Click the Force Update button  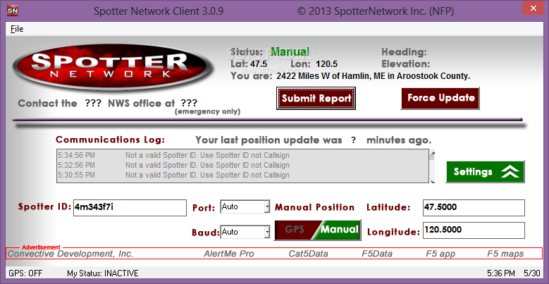(440, 98)
